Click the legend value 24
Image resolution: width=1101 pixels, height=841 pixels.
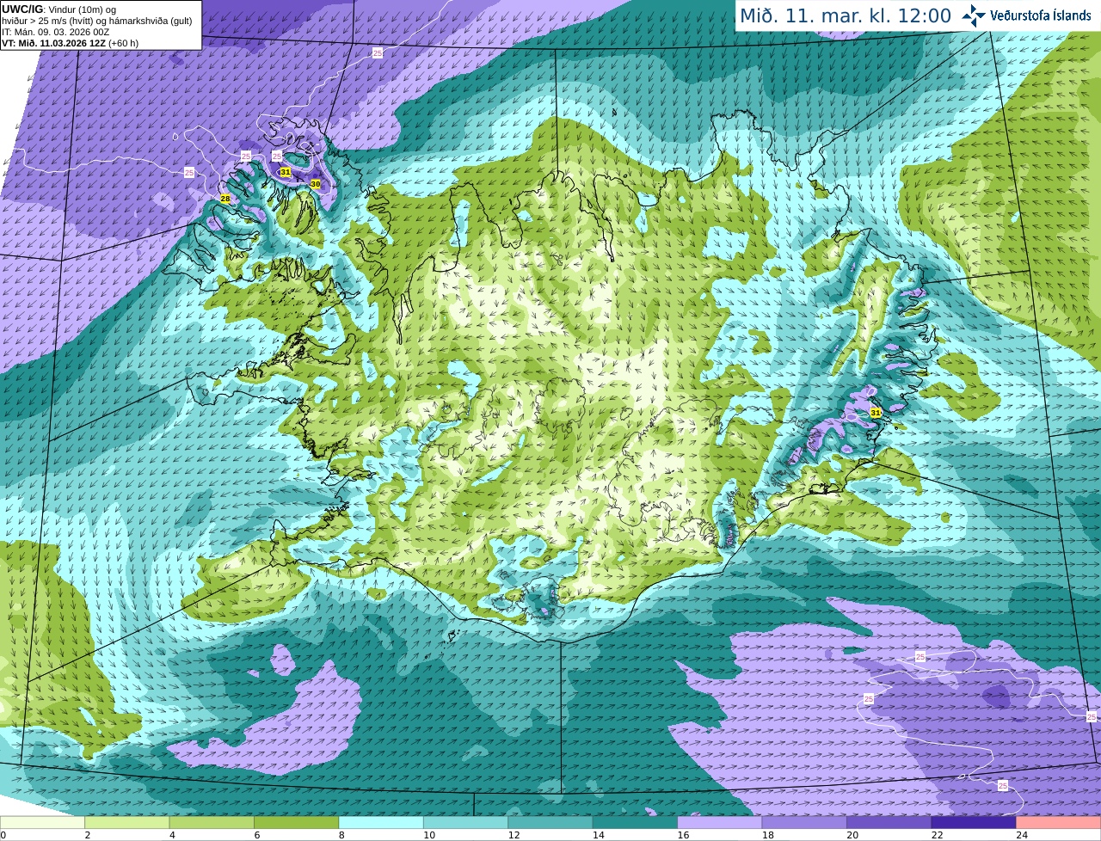pyautogui.click(x=1021, y=835)
